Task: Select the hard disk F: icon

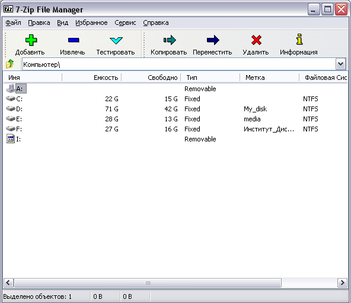Action: click(11, 128)
